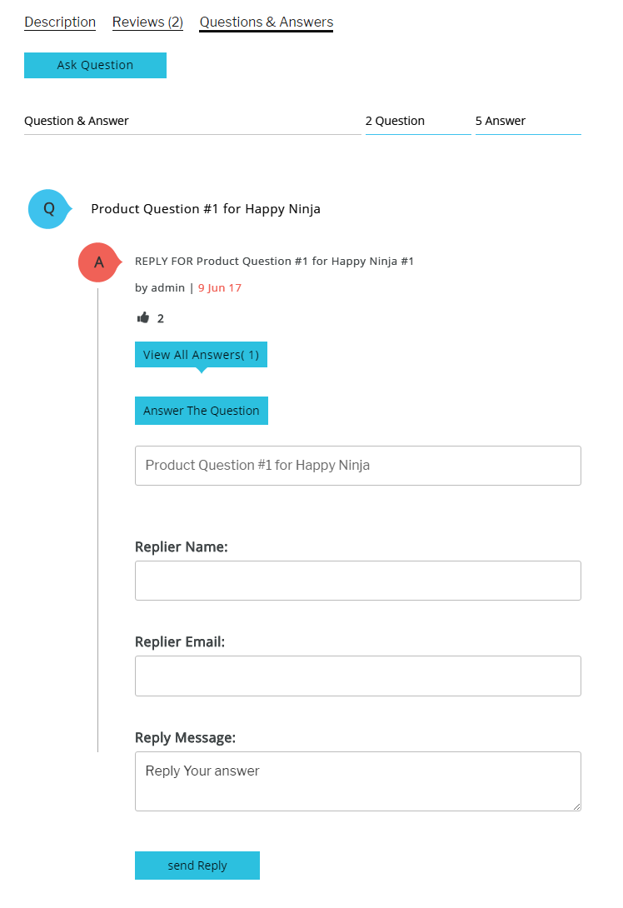
Task: Click the REPLY FOR Product Question answer text
Action: coord(275,262)
